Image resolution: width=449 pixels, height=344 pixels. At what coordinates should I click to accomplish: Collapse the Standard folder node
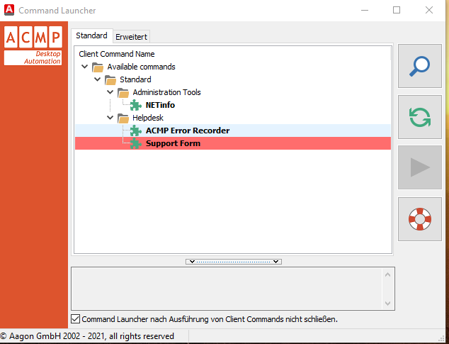pos(98,79)
